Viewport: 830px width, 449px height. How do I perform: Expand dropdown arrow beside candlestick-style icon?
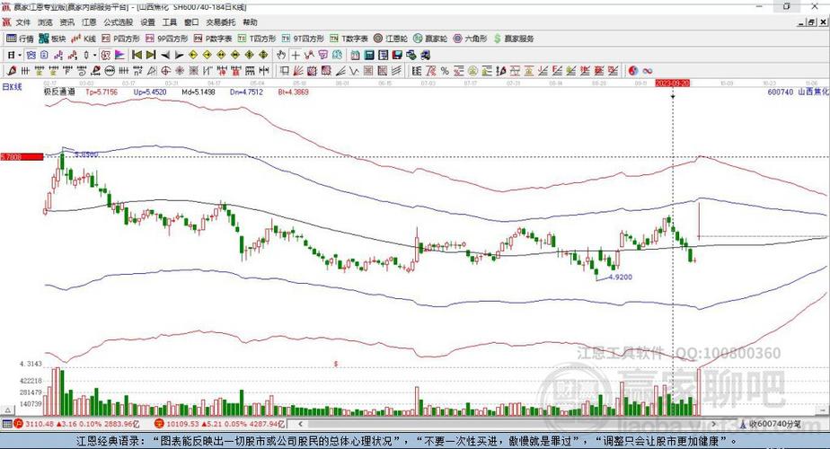point(94,55)
